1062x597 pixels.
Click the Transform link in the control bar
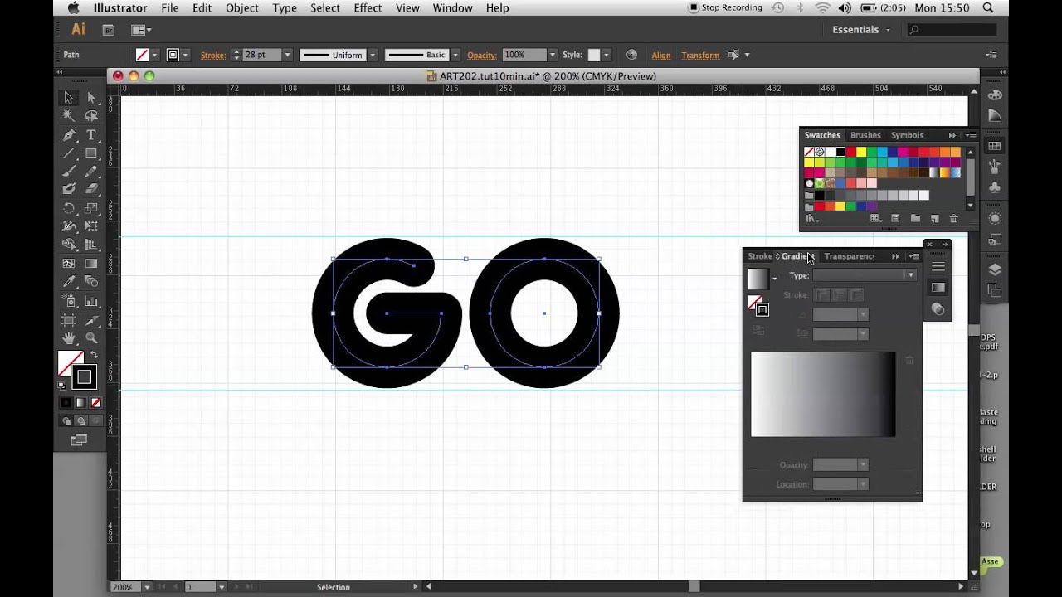click(700, 56)
